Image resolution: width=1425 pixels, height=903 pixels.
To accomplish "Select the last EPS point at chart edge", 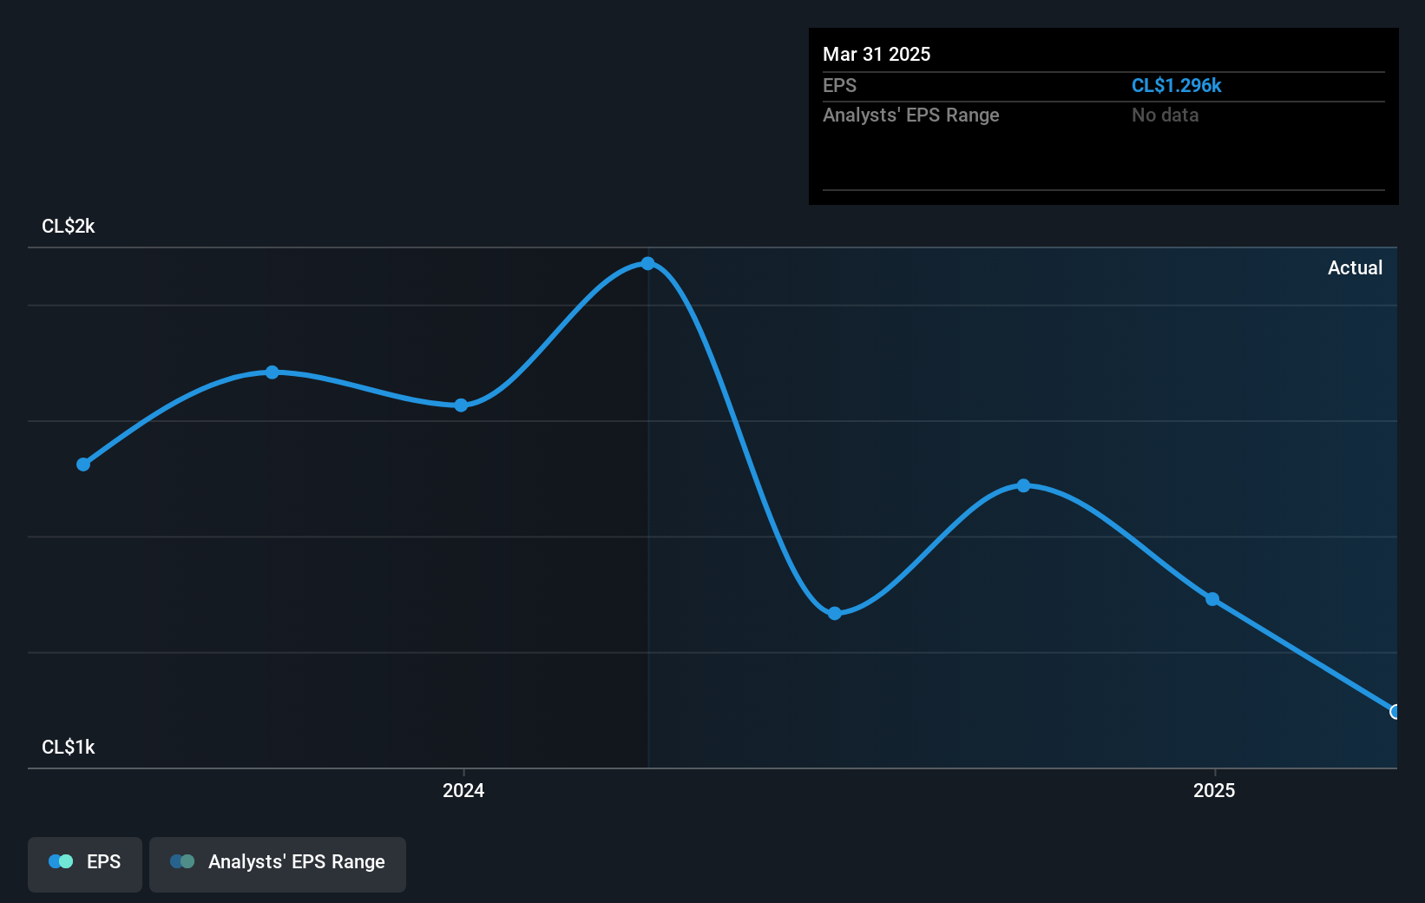I will tap(1395, 712).
